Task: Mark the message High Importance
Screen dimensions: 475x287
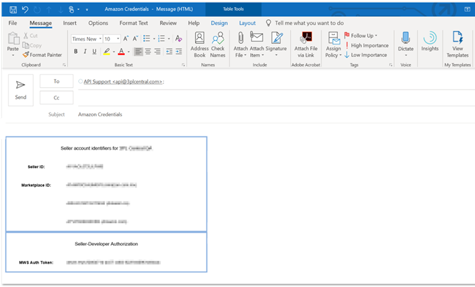Action: click(367, 46)
